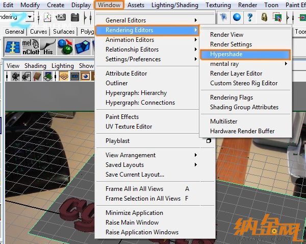Choose the Outliner menu entry
This screenshot has width=306, height=244.
(116, 83)
